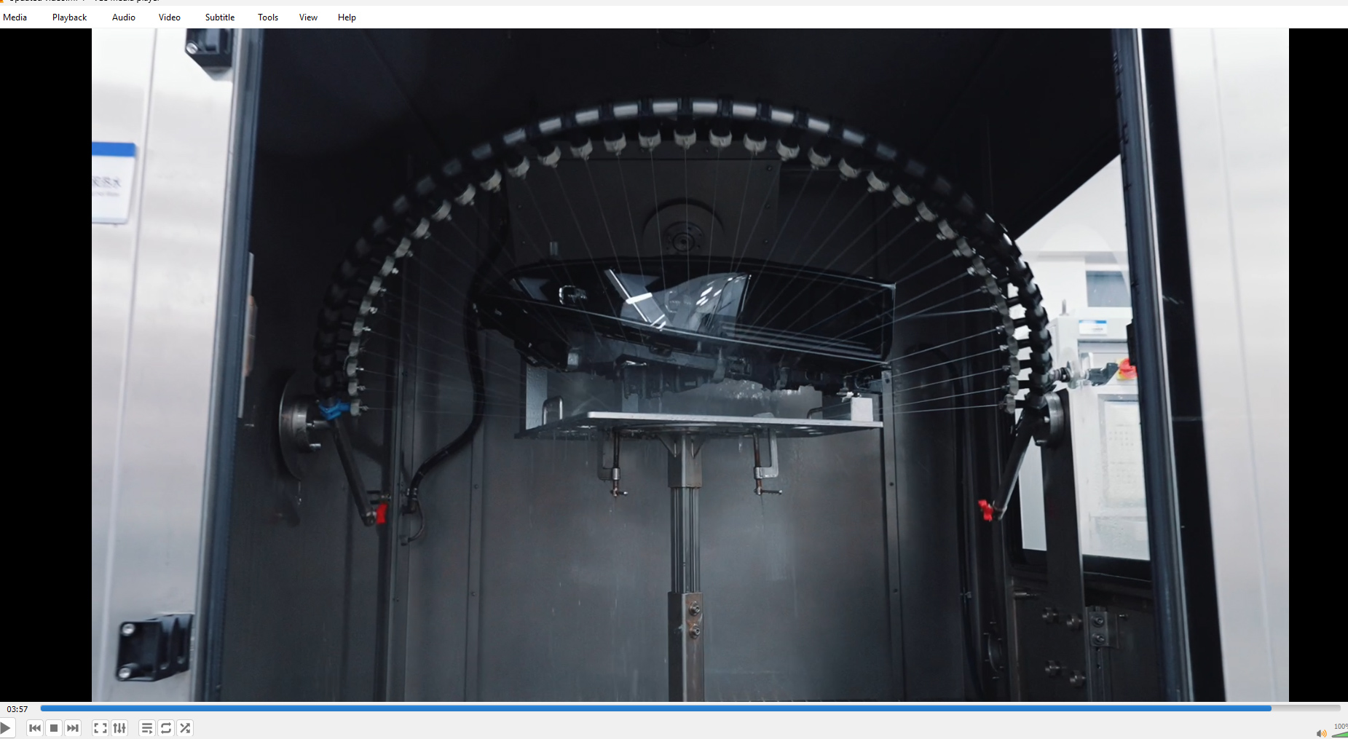Viewport: 1348px width, 739px height.
Task: Open the Audio menu
Action: tap(124, 17)
